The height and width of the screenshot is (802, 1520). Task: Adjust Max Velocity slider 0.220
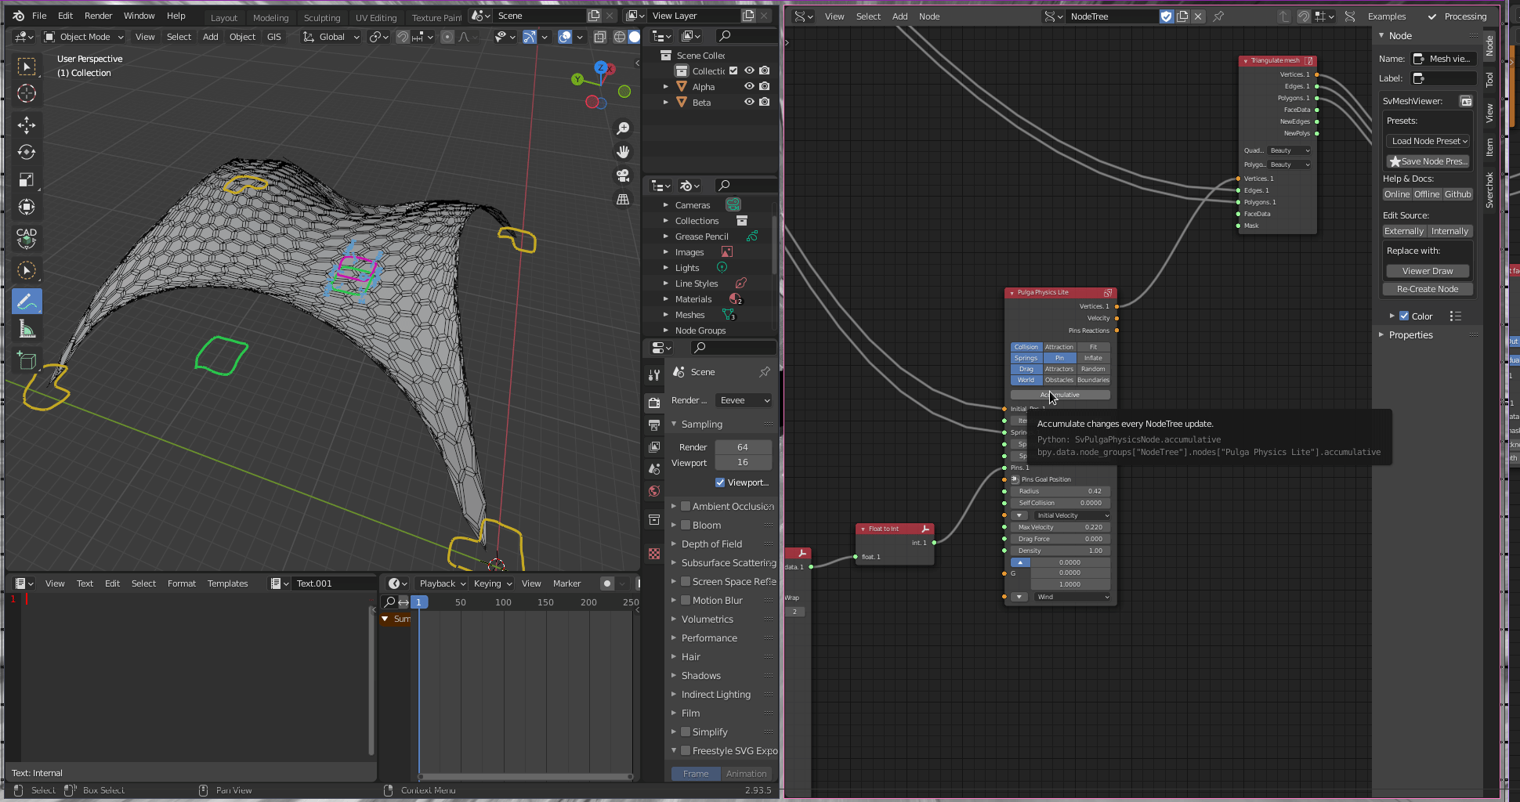tap(1059, 527)
